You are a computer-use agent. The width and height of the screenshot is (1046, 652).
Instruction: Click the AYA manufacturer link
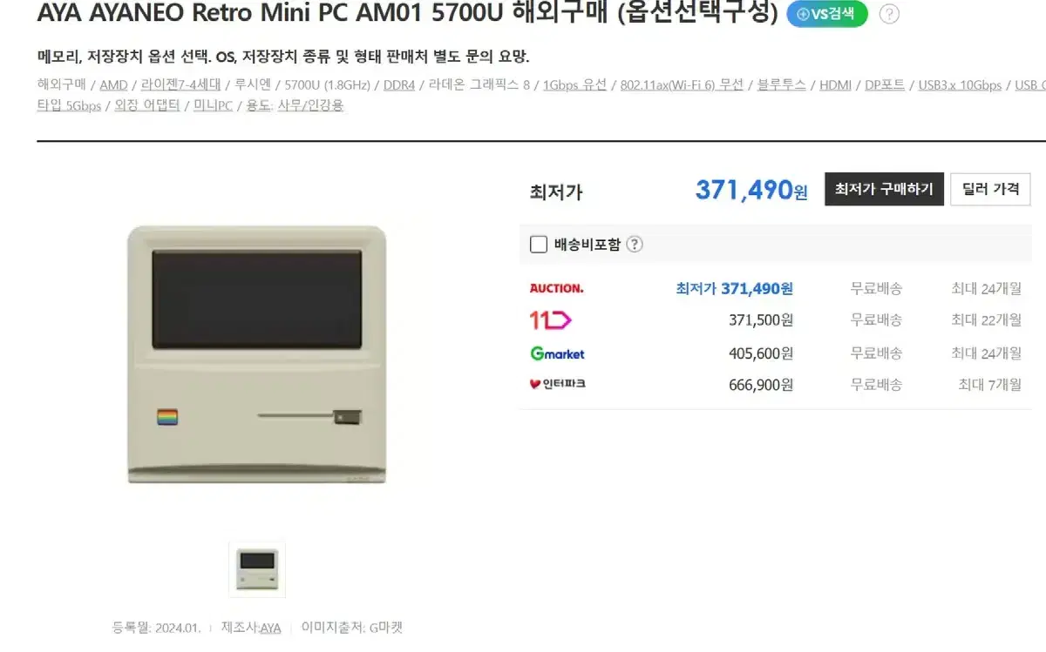click(x=271, y=628)
